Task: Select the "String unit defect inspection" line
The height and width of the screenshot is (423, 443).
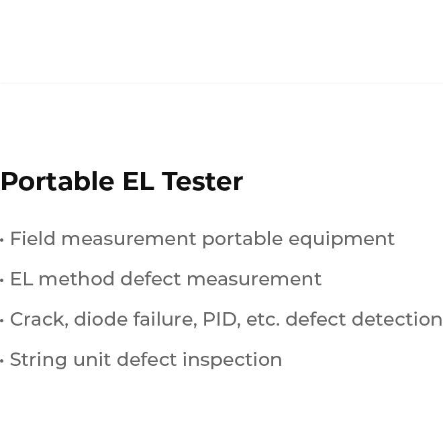Action: (x=146, y=359)
